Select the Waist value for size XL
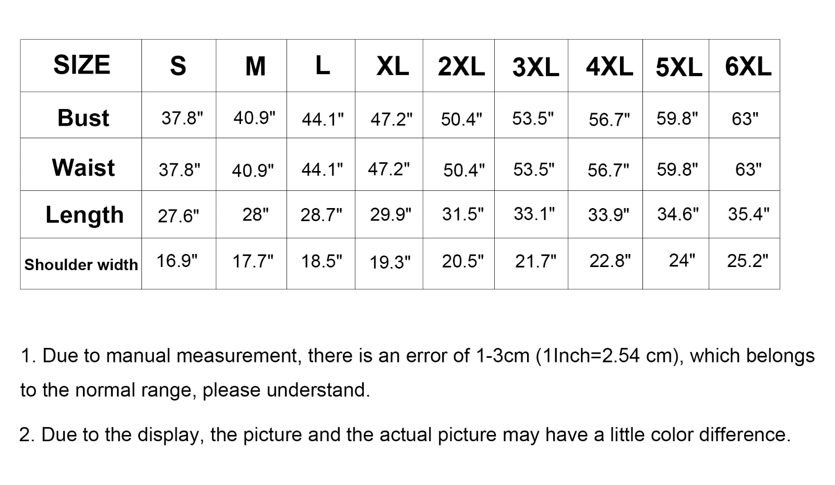 click(x=388, y=169)
